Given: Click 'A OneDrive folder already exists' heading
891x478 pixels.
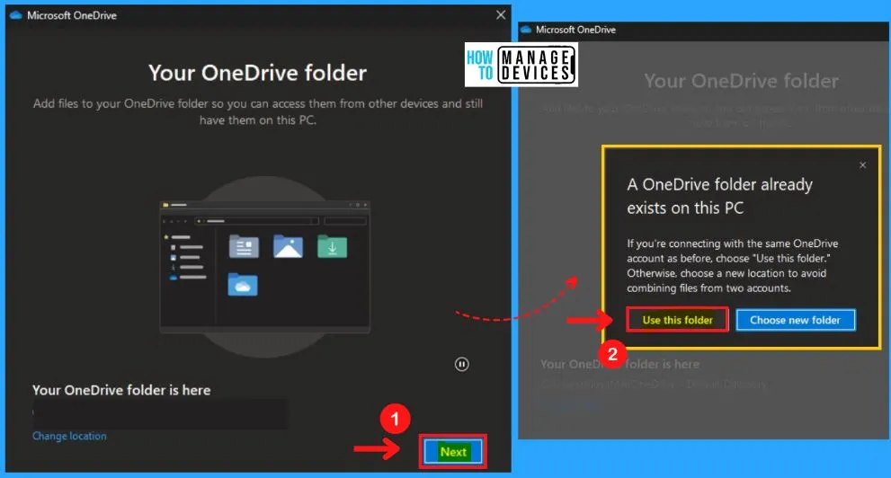Looking at the screenshot, I should [x=719, y=196].
